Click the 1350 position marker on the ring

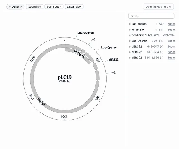(64, 117)
